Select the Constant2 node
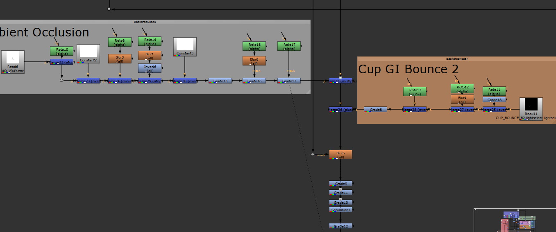Viewport: 556px width, 232px height. click(88, 53)
